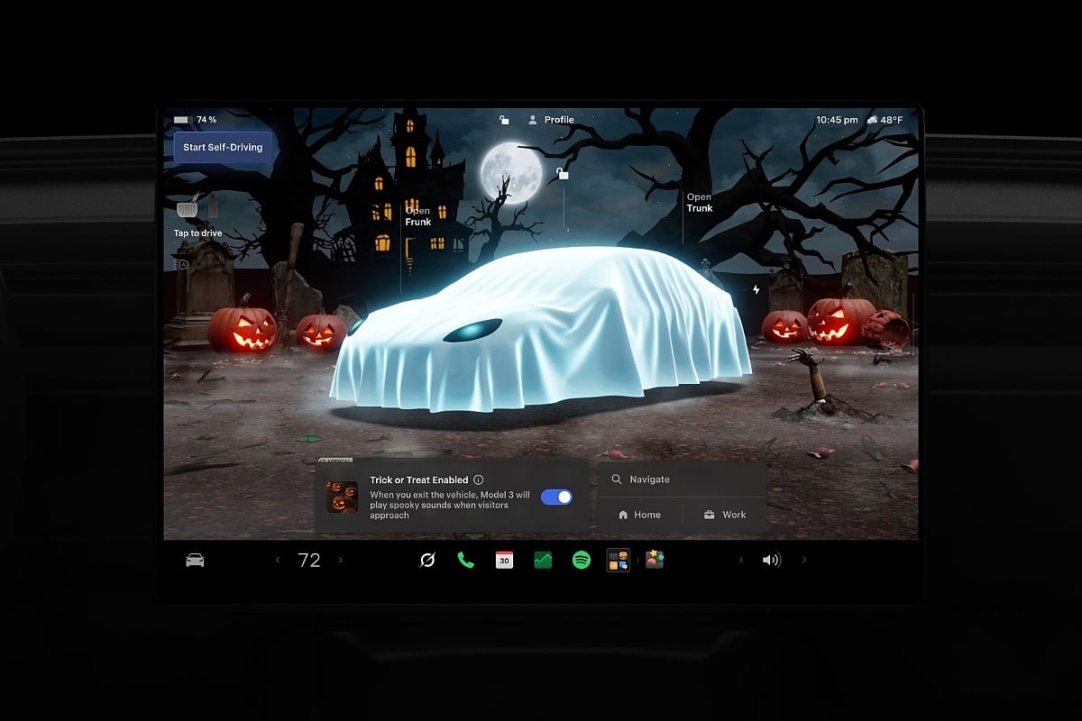This screenshot has width=1082, height=721.
Task: Tap the battery 74 % indicator
Action: (x=195, y=120)
